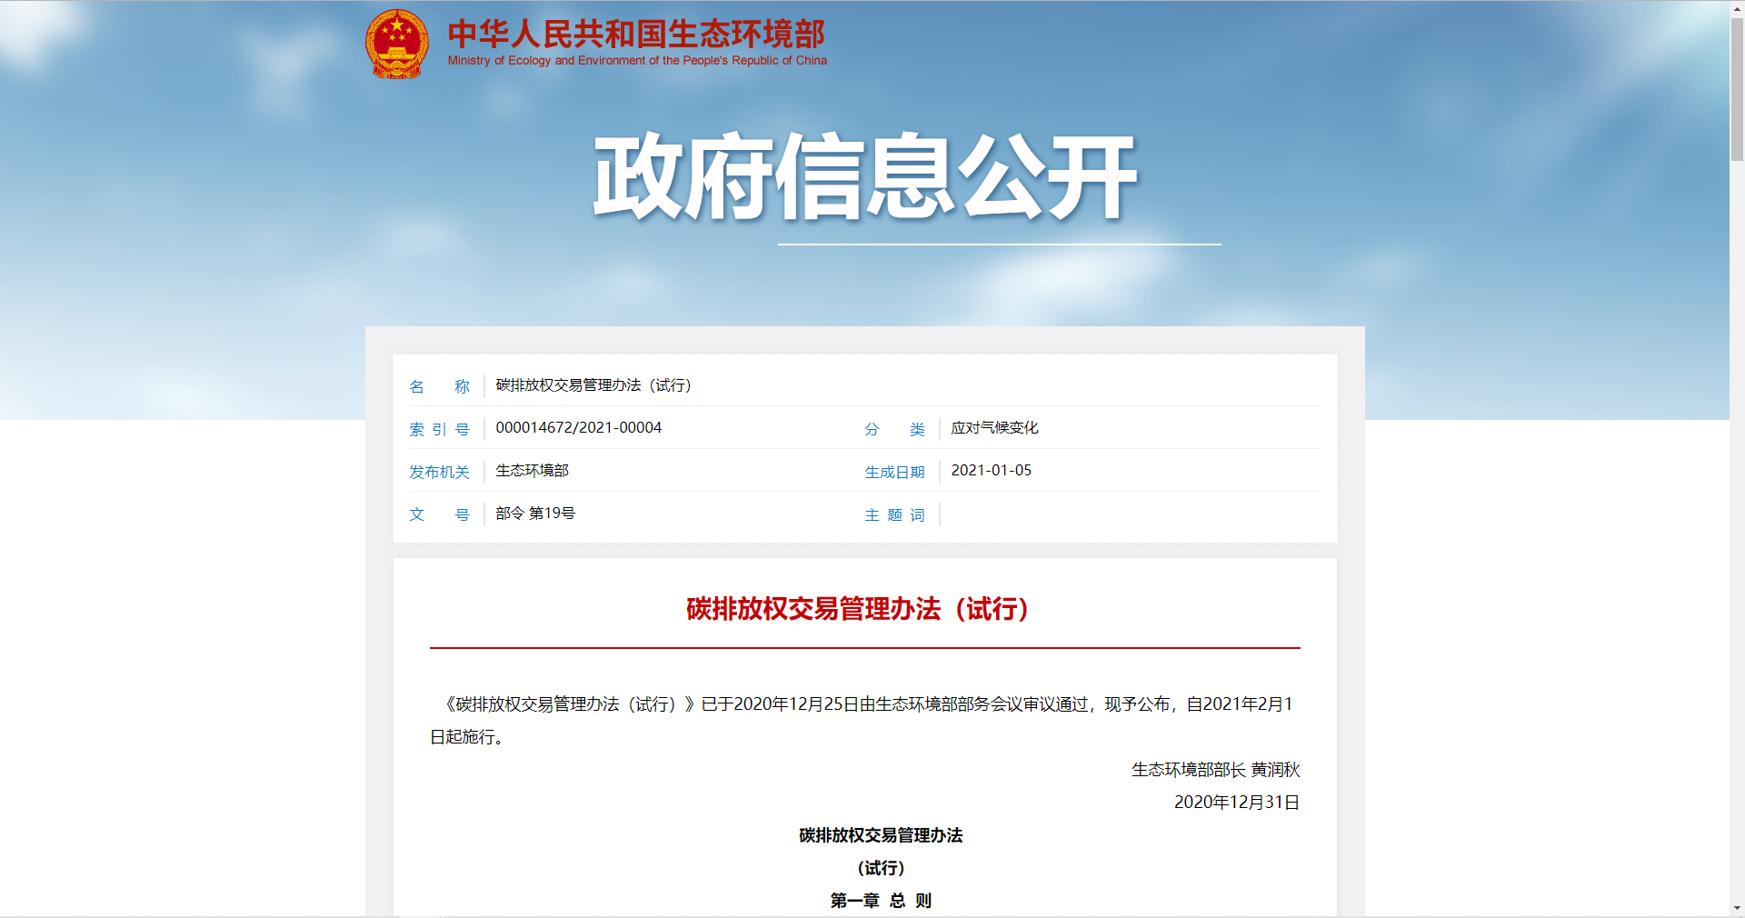This screenshot has width=1745, height=918.
Task: Select the index number 000014672/2021-00004
Action: click(x=578, y=427)
